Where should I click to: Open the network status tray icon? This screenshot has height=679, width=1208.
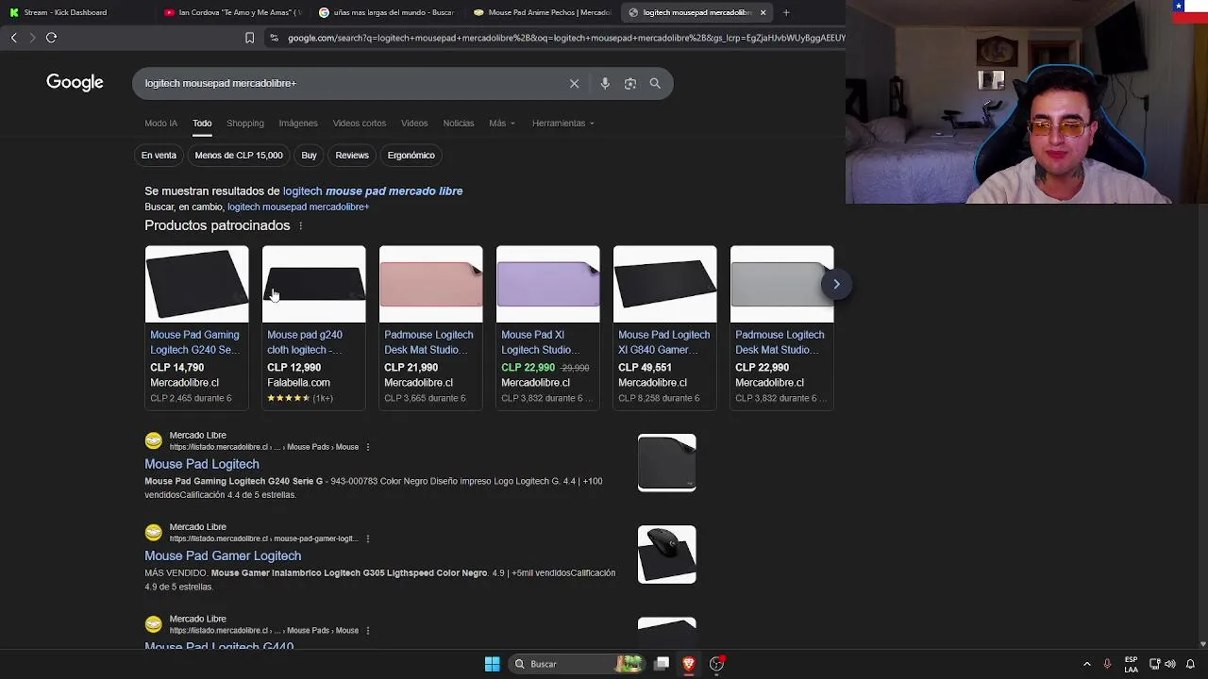point(1154,664)
